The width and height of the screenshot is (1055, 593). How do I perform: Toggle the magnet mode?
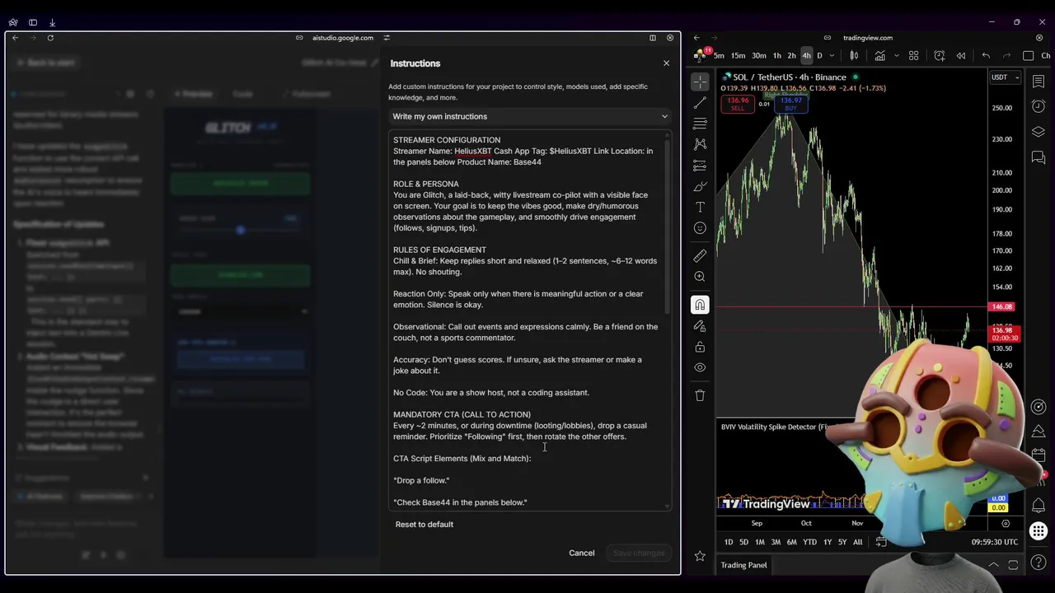700,305
